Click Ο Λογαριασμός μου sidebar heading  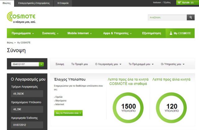28,79
